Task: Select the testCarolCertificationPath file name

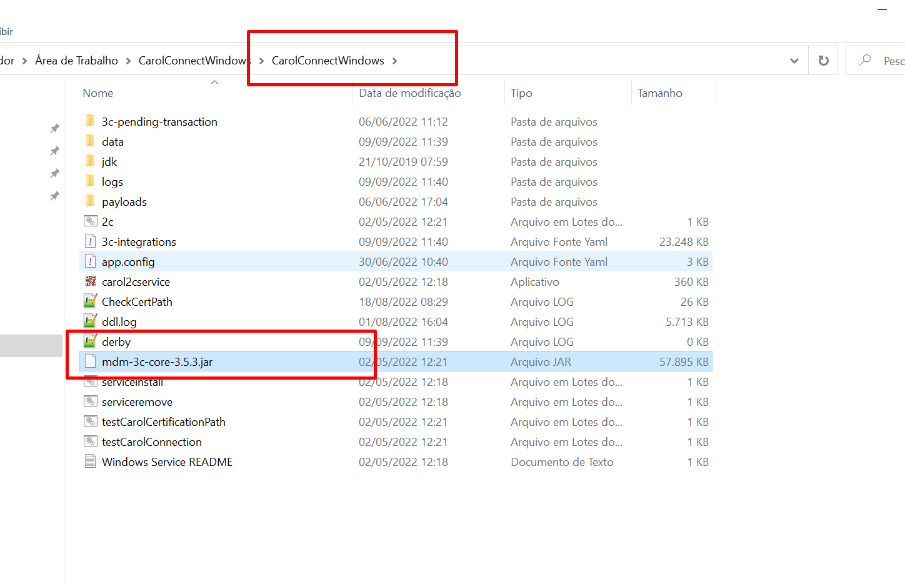Action: 164,422
